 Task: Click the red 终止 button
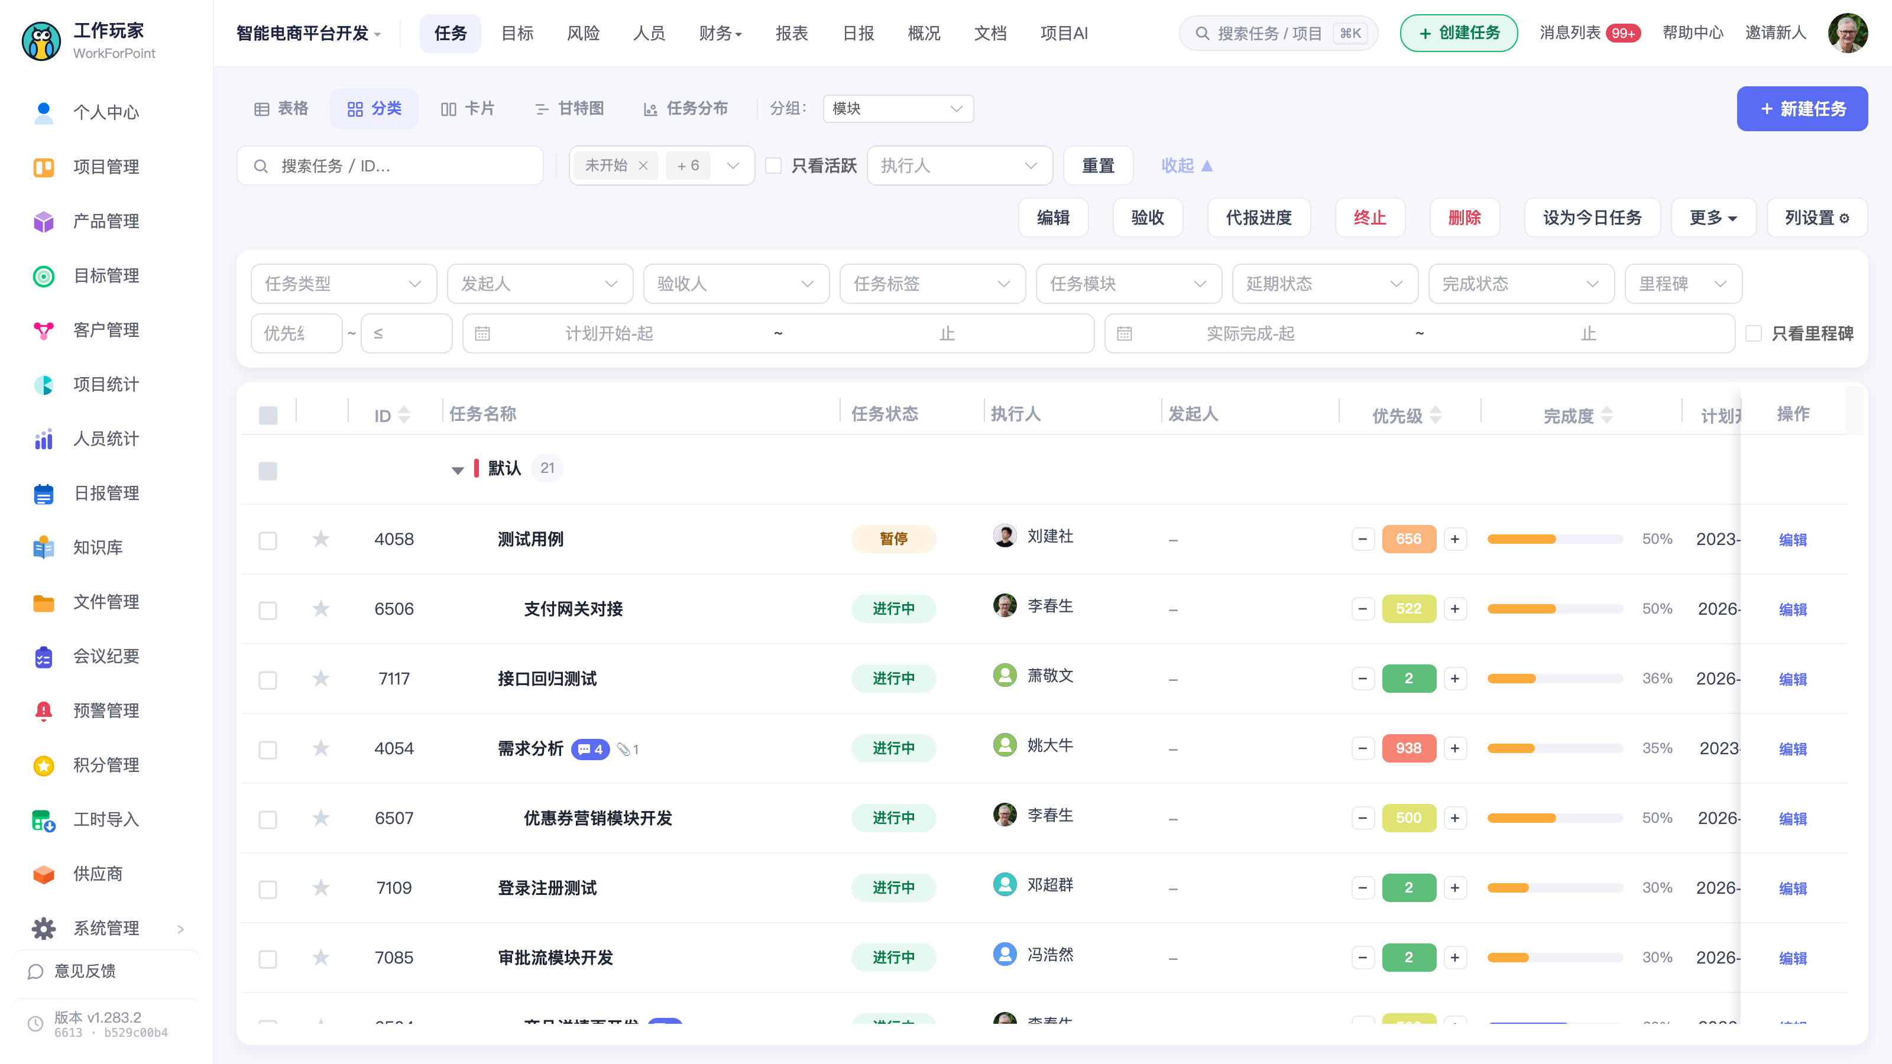point(1370,218)
